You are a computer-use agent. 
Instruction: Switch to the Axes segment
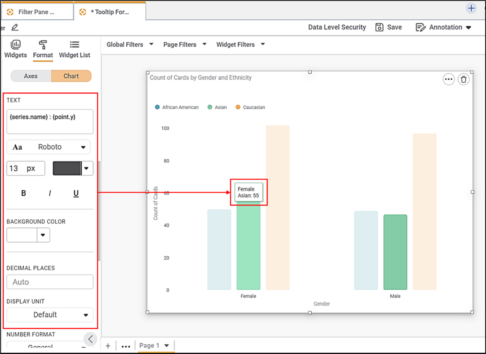31,76
